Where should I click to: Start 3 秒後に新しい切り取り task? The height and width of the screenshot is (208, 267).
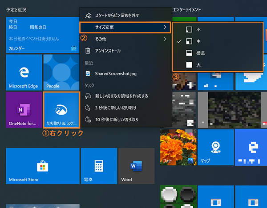125,108
